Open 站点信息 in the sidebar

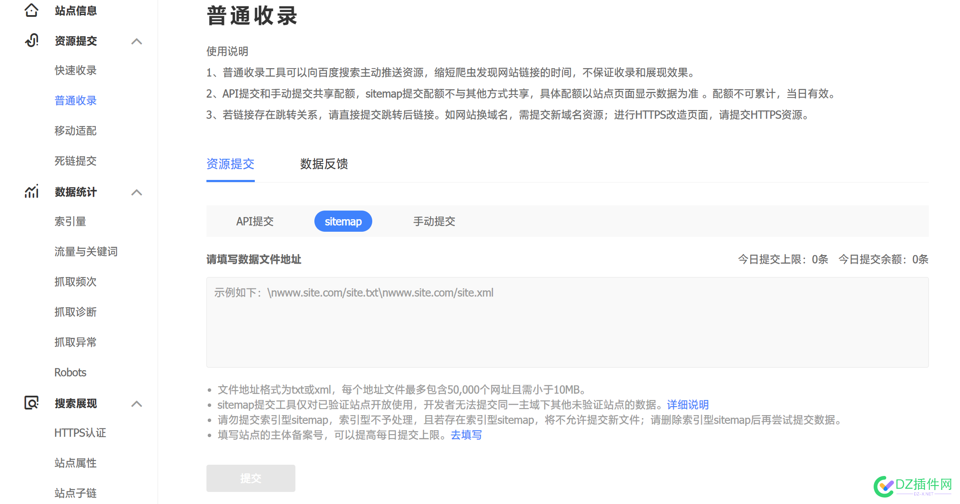(x=76, y=11)
